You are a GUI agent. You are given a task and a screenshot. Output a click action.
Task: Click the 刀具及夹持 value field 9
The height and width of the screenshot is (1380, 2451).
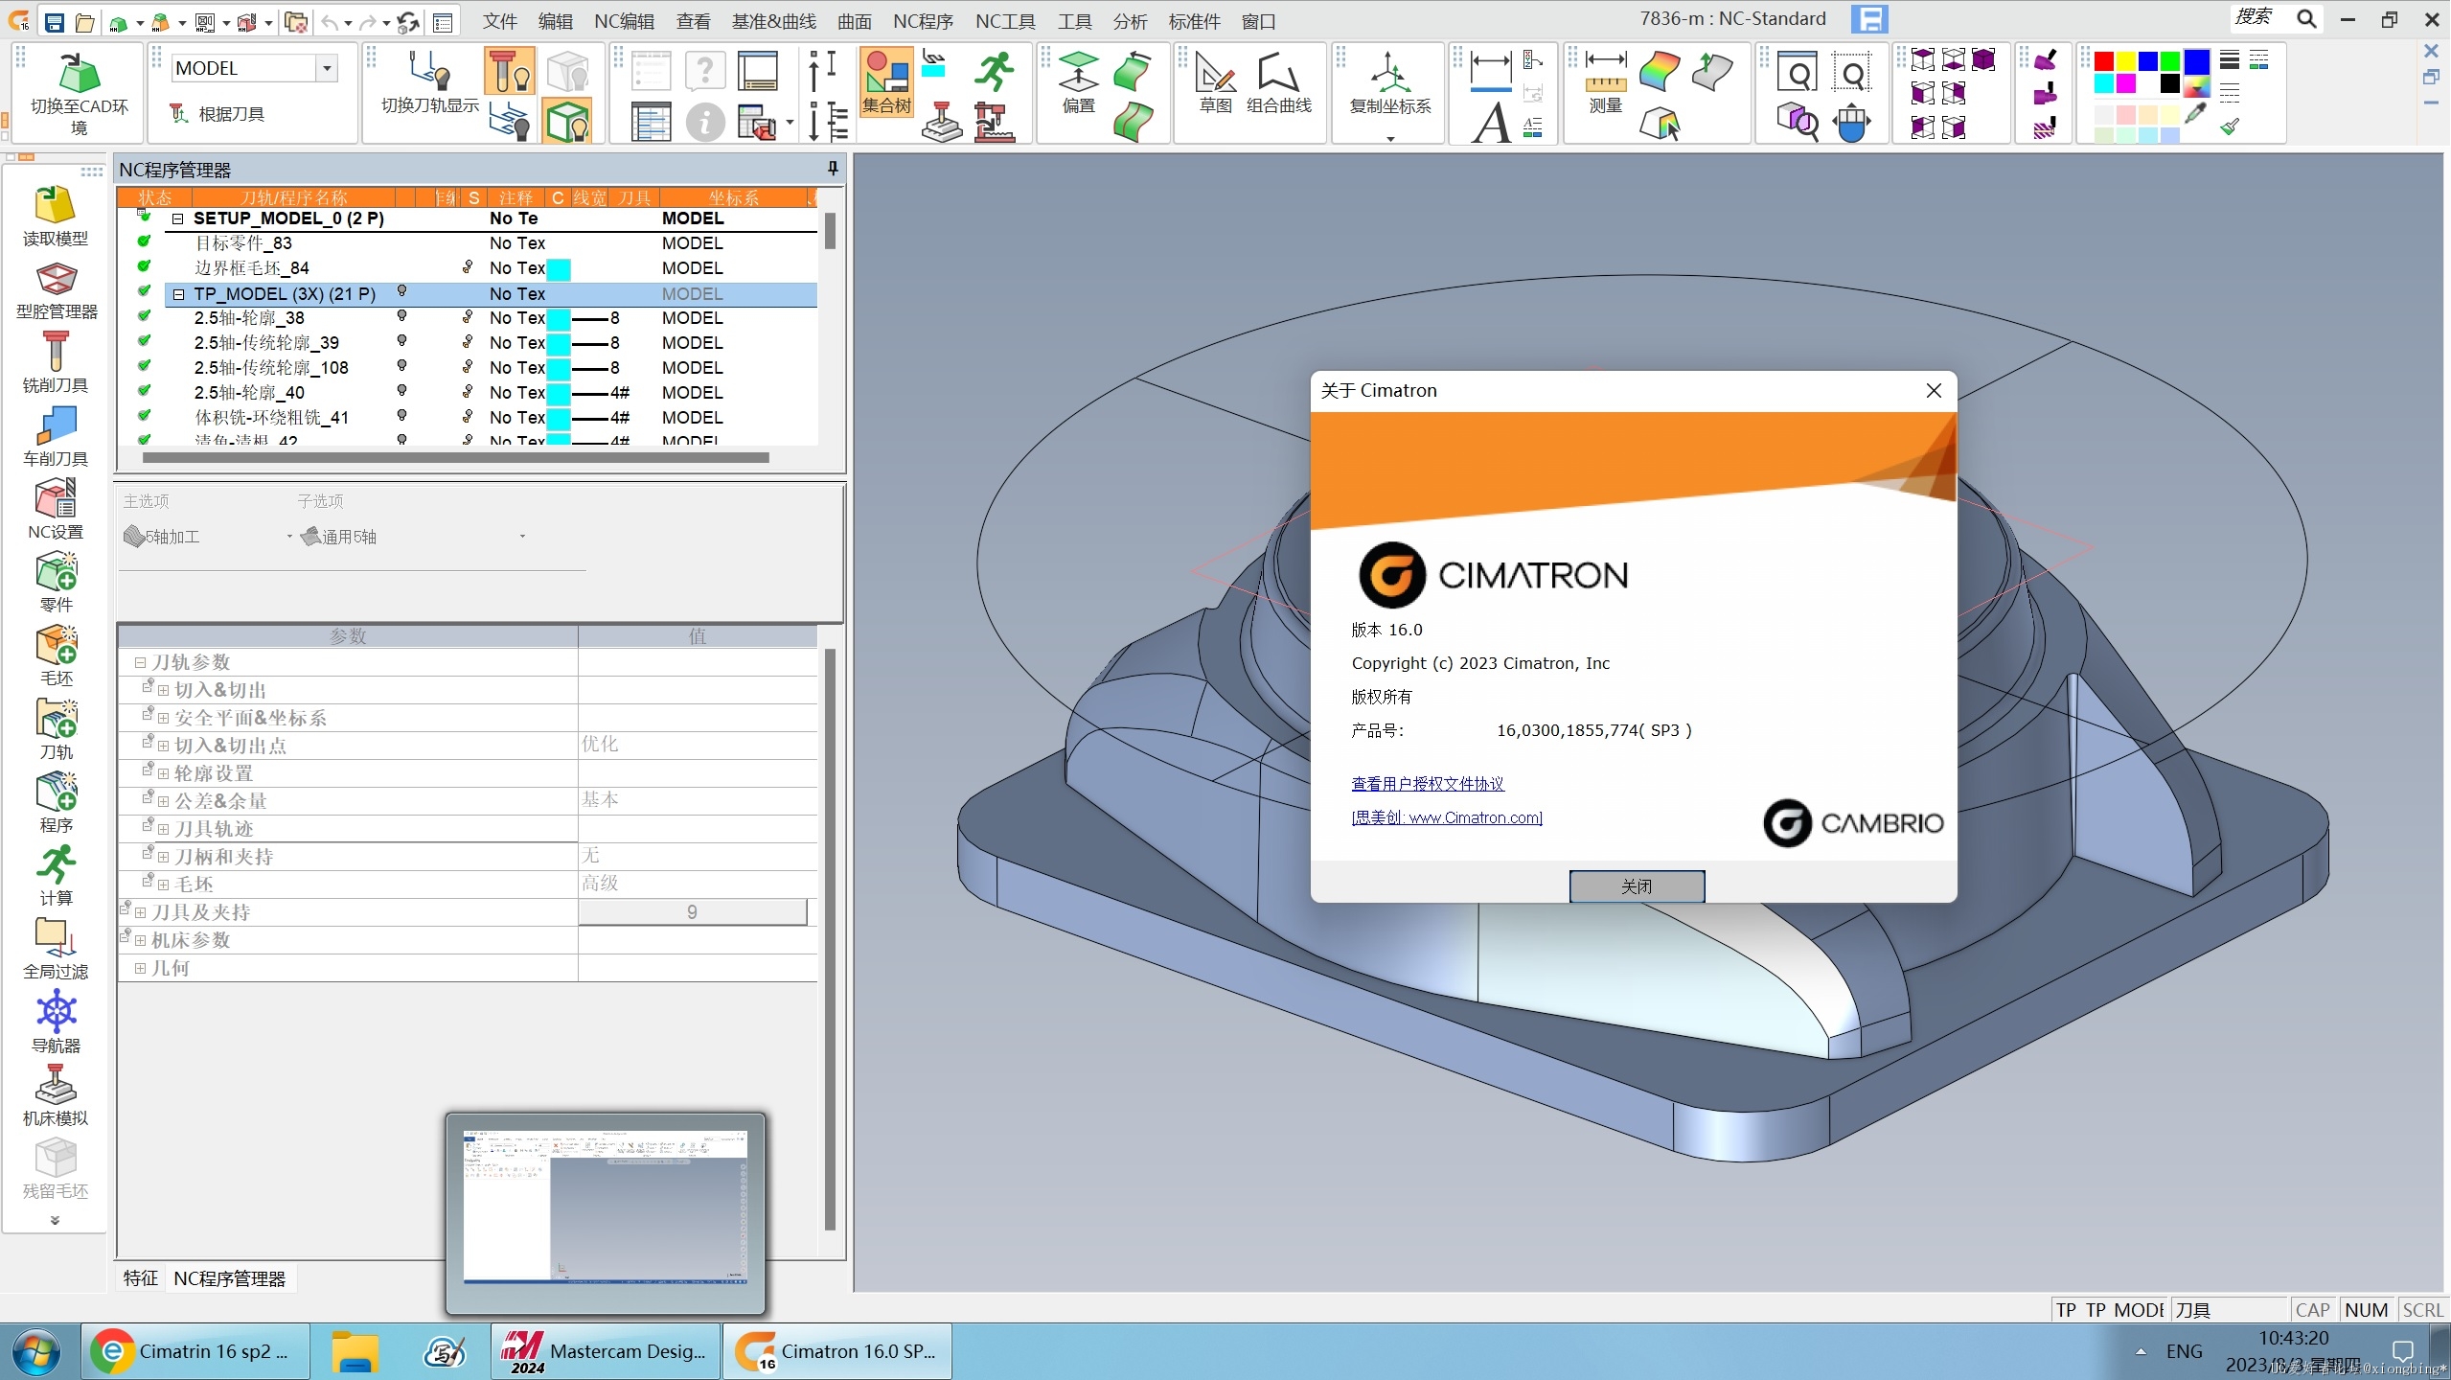tap(692, 912)
